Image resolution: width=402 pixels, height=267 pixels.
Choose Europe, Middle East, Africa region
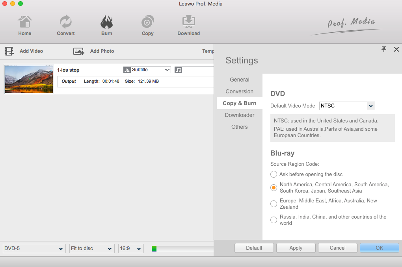click(x=274, y=204)
